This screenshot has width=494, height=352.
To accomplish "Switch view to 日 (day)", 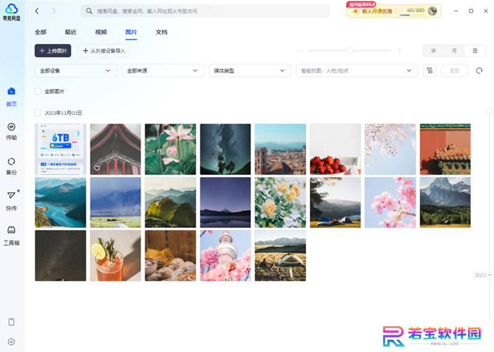I will [475, 51].
